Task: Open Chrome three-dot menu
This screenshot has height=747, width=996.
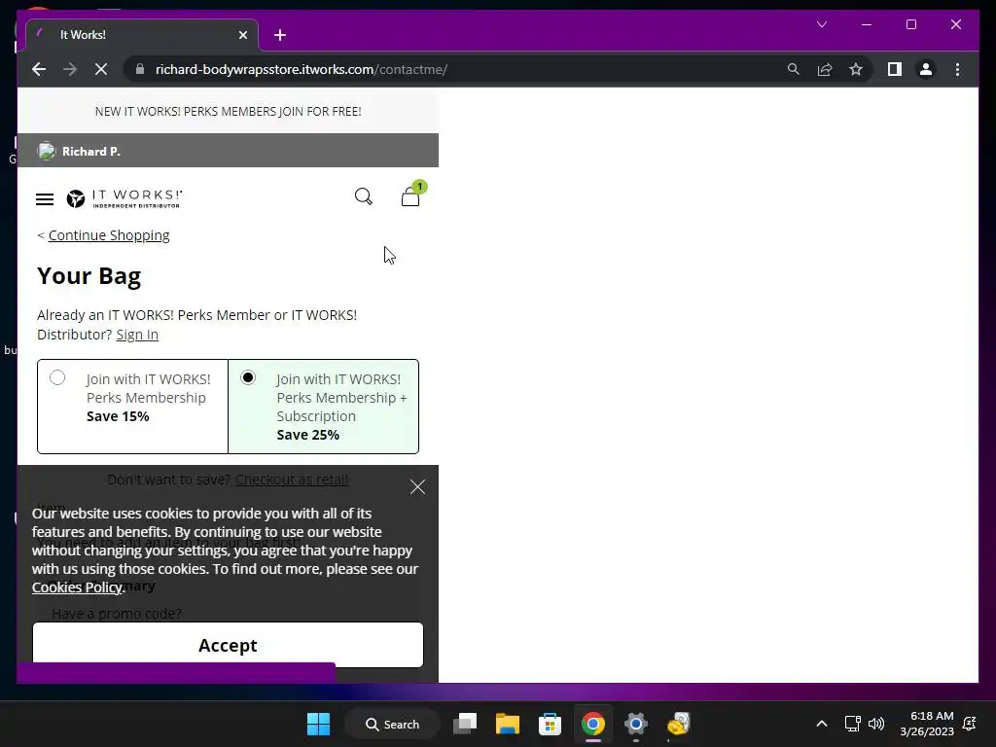Action: pyautogui.click(x=957, y=69)
